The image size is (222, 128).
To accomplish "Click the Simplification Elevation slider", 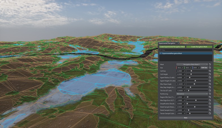I will [x=197, y=103].
